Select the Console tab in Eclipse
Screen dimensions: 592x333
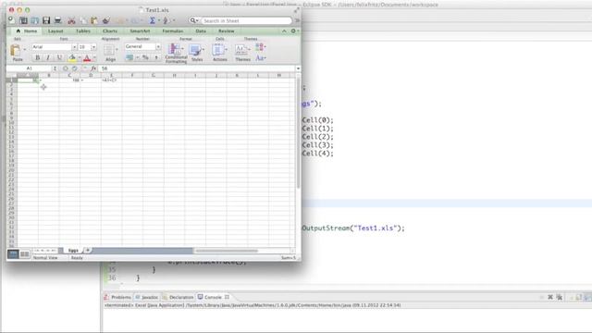(214, 297)
